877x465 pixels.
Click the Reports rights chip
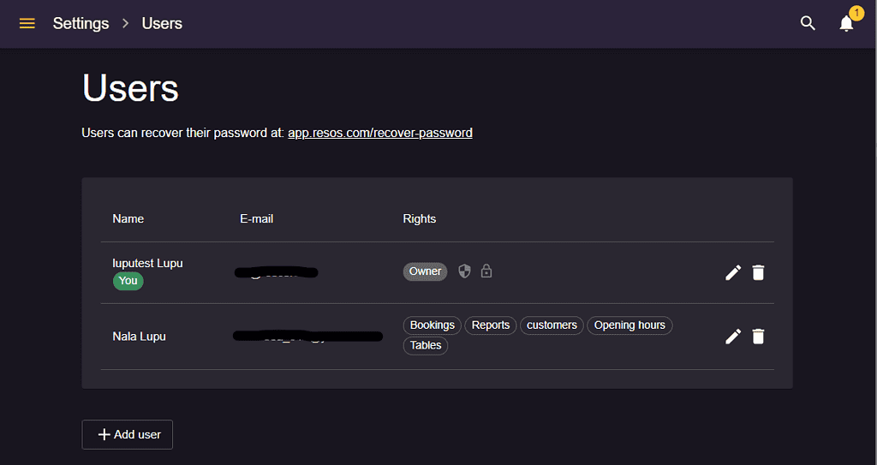(x=491, y=325)
